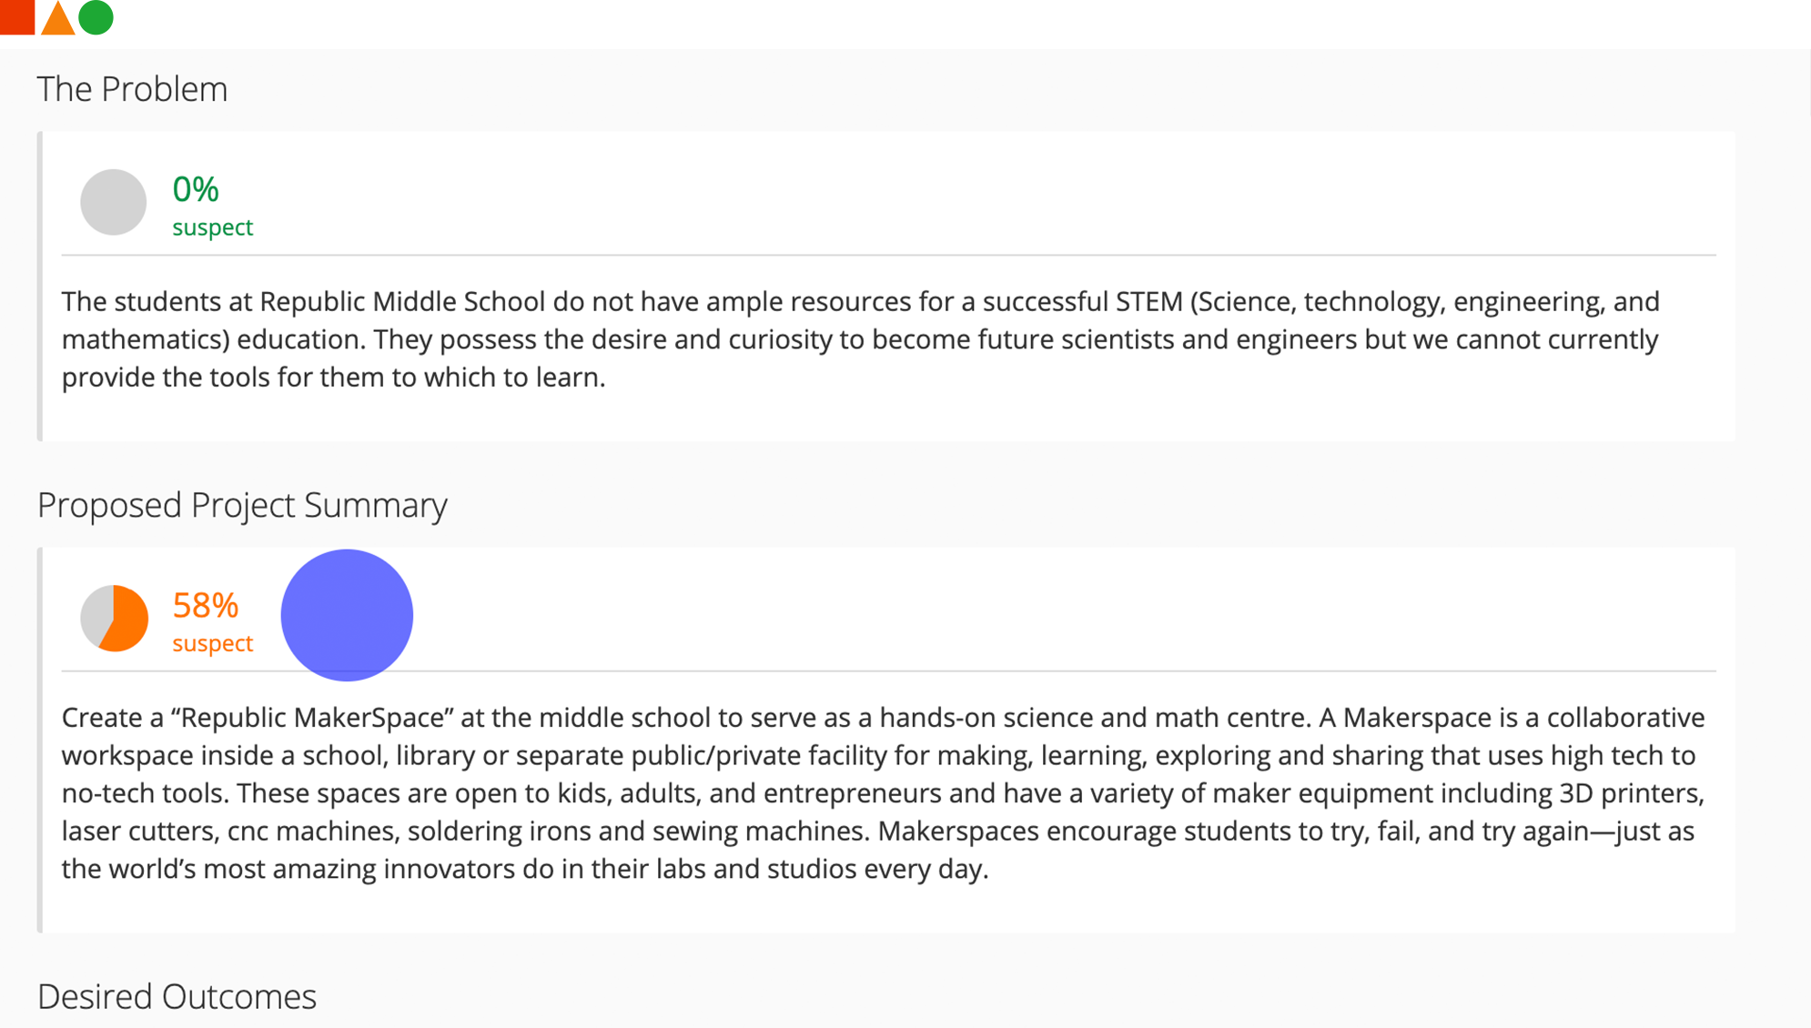
Task: Click the orange triangle logo icon
Action: pyautogui.click(x=57, y=19)
